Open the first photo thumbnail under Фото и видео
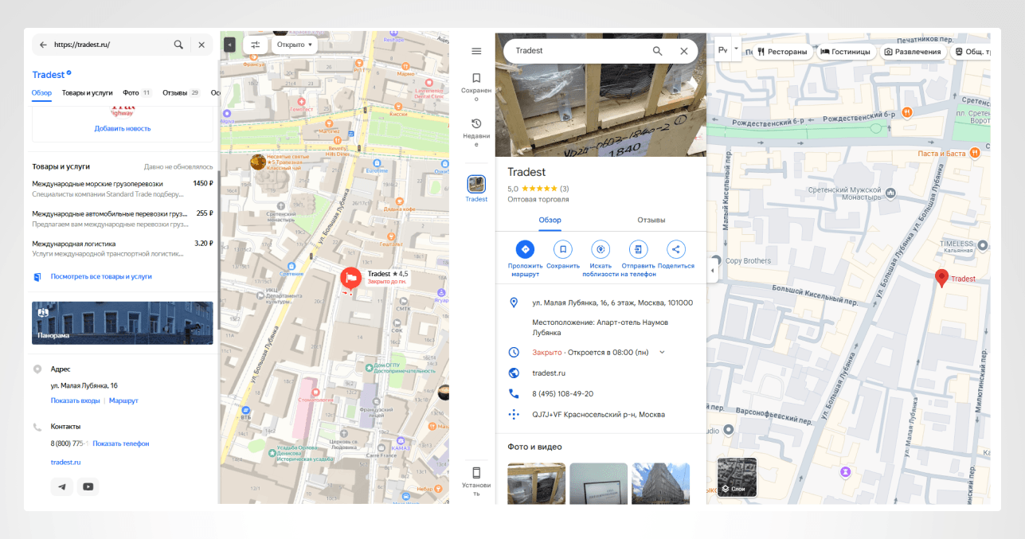This screenshot has width=1025, height=539. click(536, 483)
